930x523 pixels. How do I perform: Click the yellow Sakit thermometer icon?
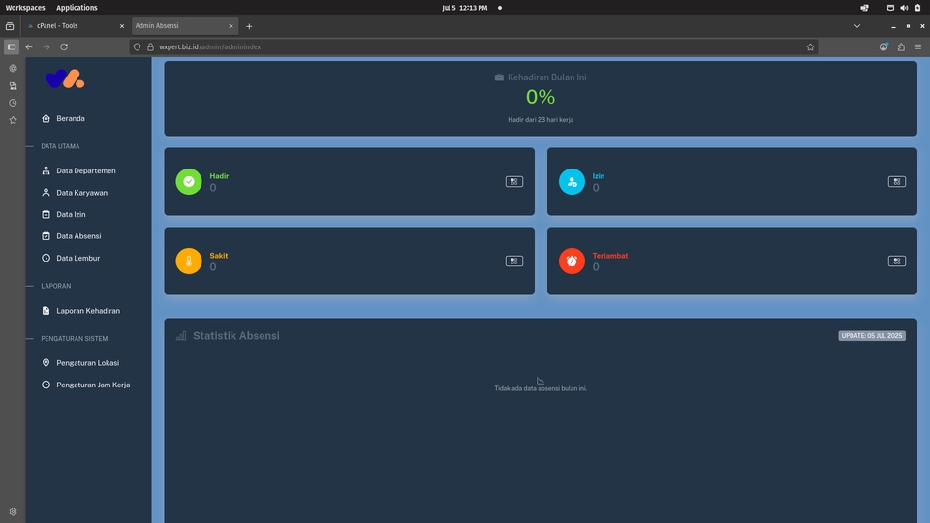click(189, 261)
